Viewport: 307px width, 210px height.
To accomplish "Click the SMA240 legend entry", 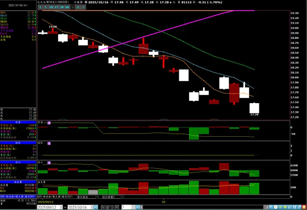I will coord(18,28).
